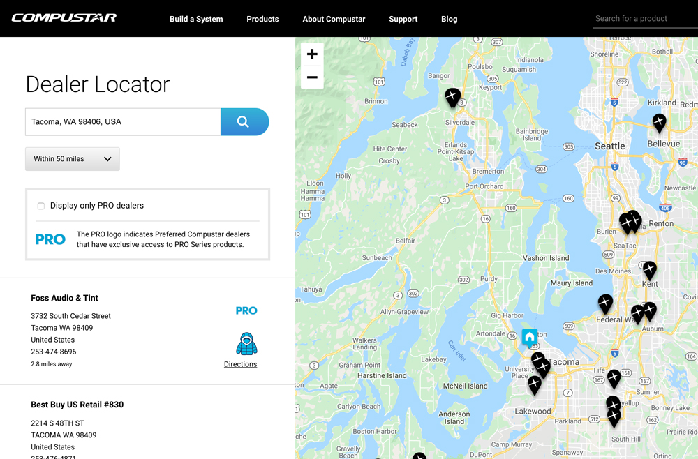Click the blue magnifier search button
Screen dimensions: 698x459
(x=245, y=122)
